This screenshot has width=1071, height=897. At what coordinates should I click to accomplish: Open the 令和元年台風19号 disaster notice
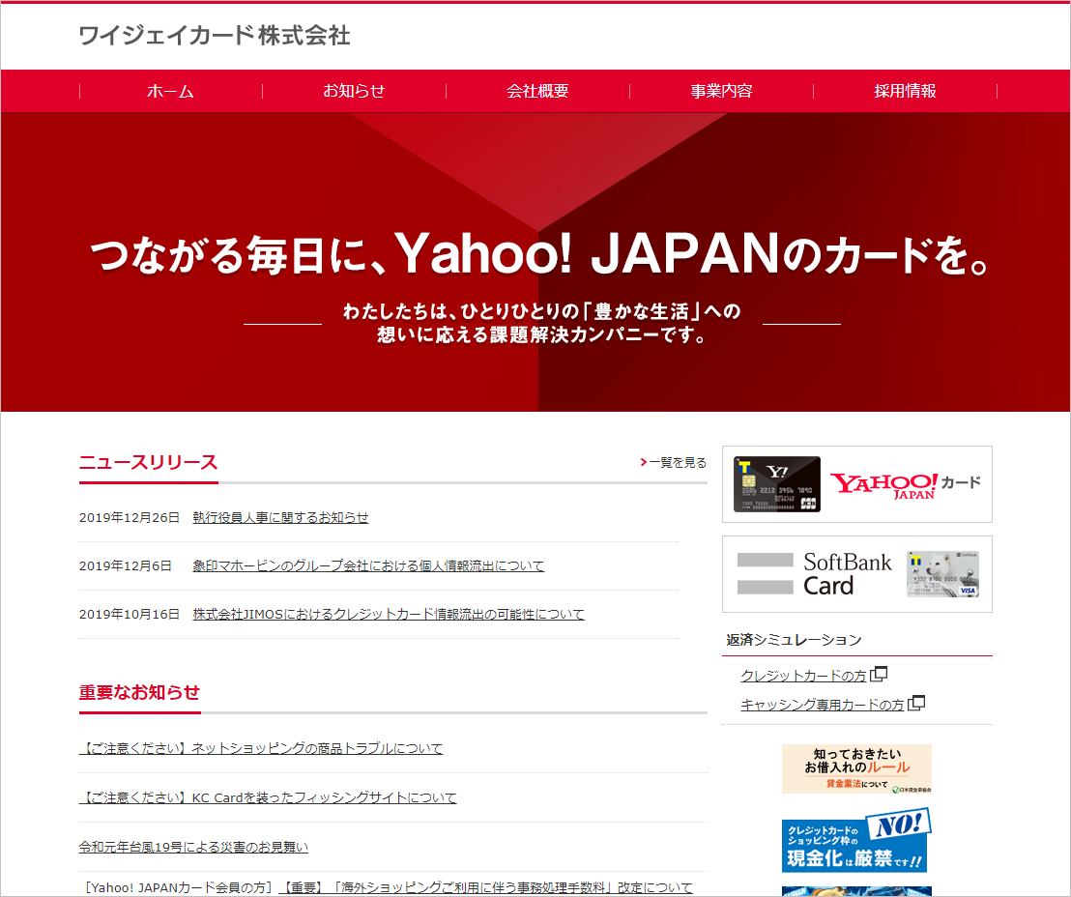point(193,848)
